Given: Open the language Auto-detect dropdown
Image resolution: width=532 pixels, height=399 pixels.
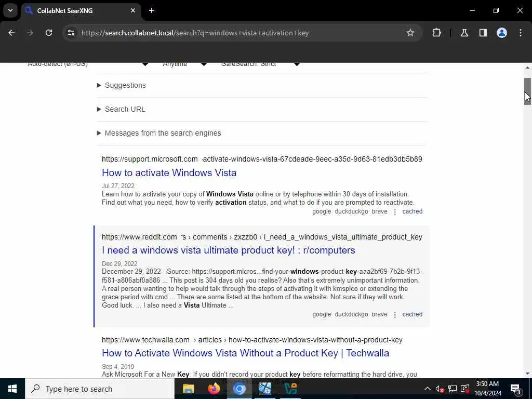Looking at the screenshot, I should click(88, 64).
